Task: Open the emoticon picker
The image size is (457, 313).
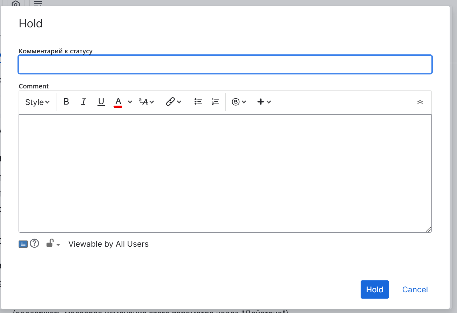Action: pos(239,102)
